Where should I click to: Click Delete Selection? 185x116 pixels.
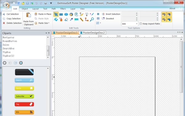[12, 23]
